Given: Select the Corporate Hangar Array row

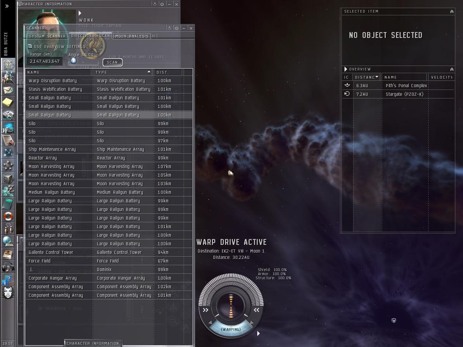Looking at the screenshot, I should [109, 278].
